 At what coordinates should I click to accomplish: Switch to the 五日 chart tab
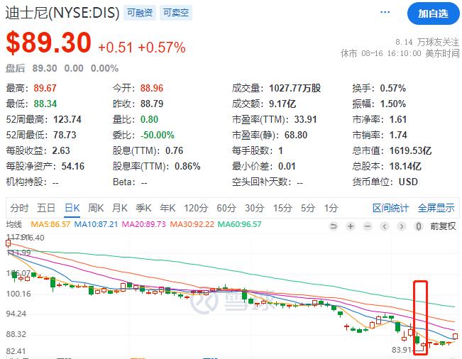(46, 208)
